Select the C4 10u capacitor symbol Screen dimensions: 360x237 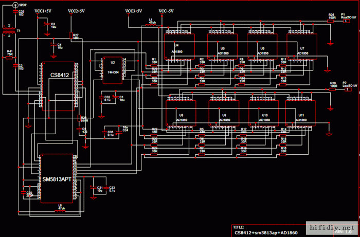(x=53, y=45)
